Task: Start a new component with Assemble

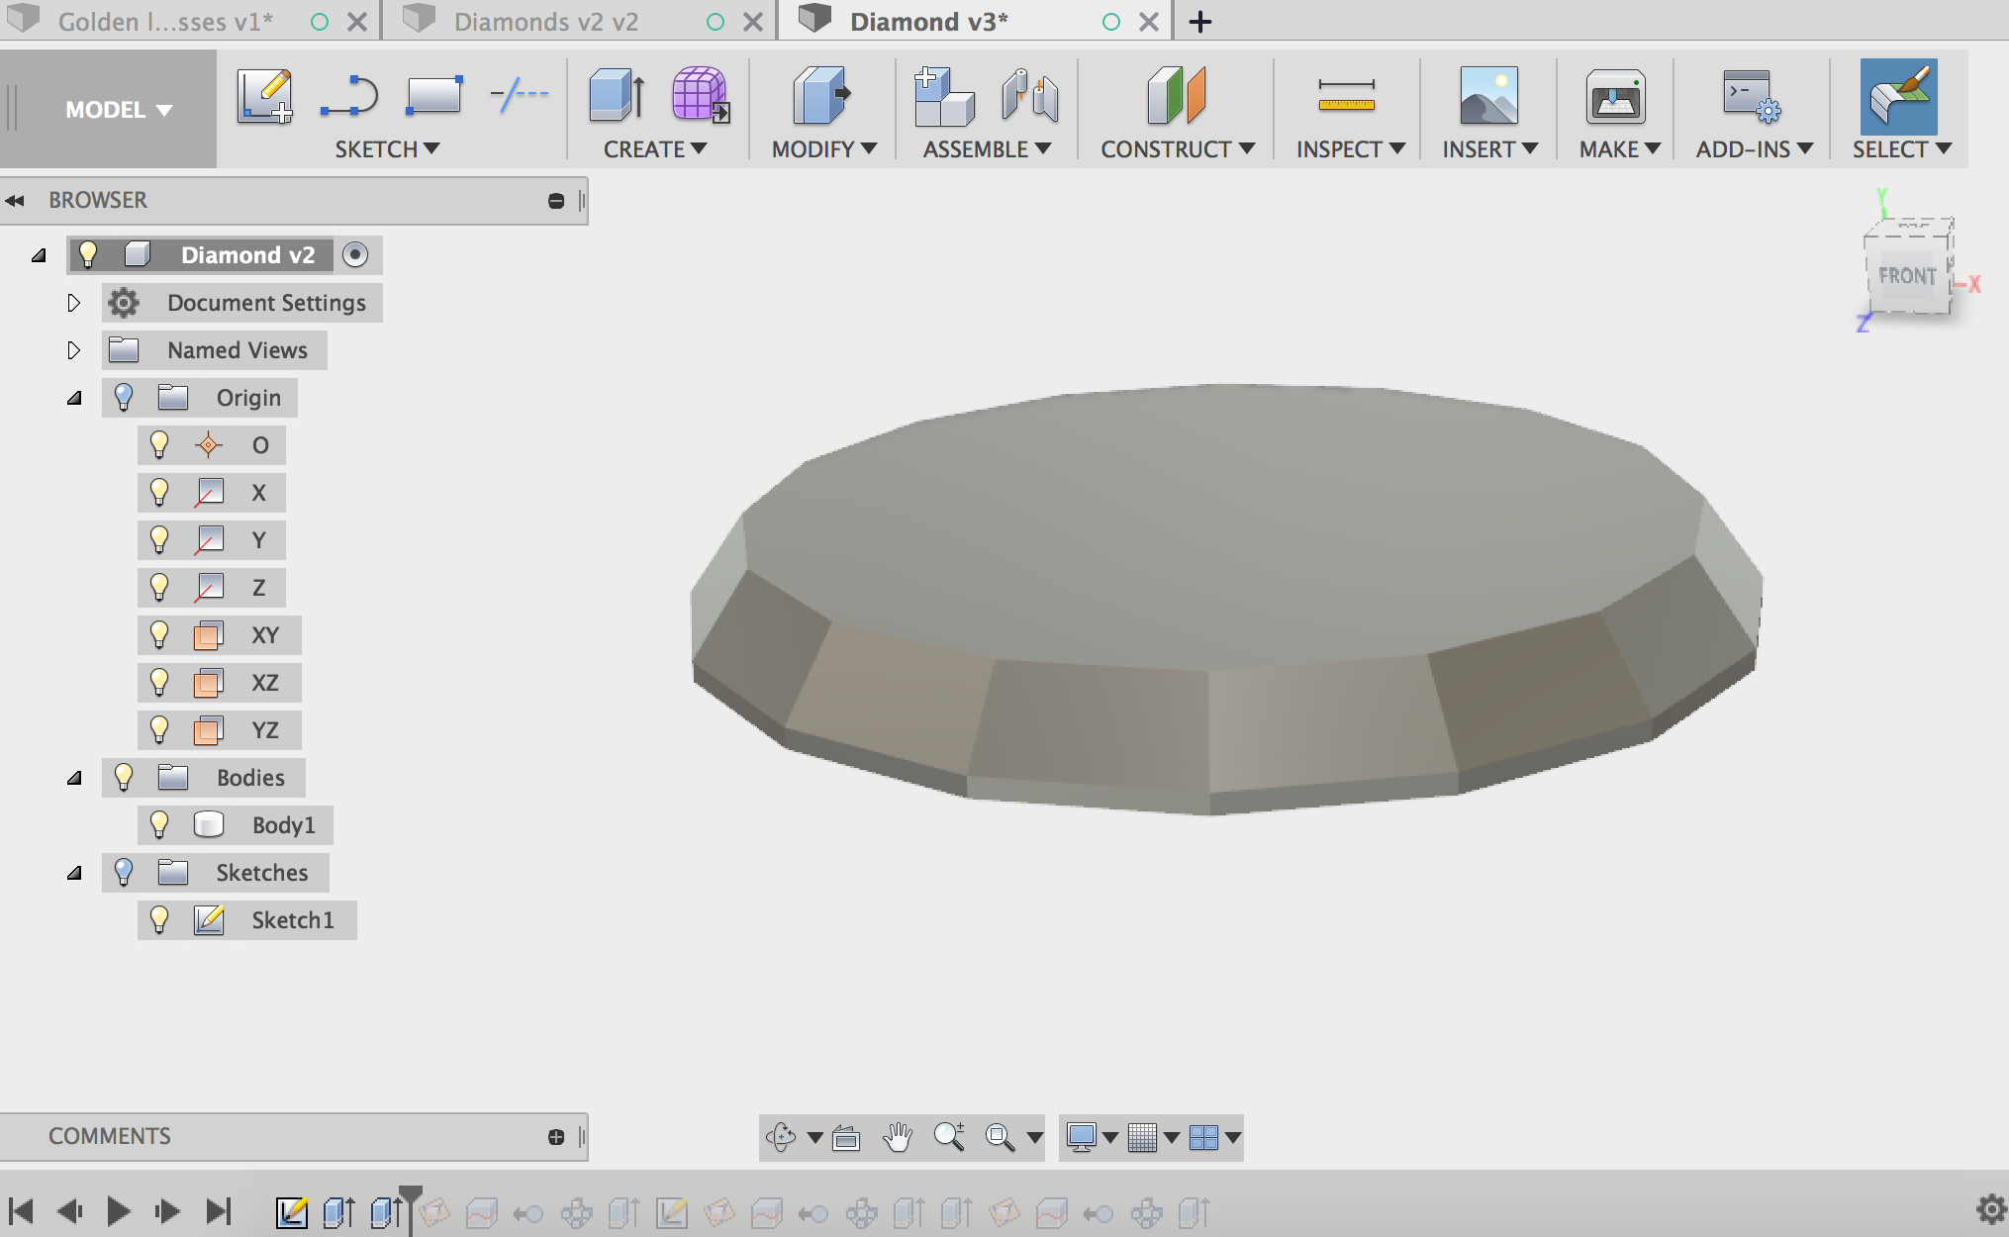Action: [x=943, y=96]
